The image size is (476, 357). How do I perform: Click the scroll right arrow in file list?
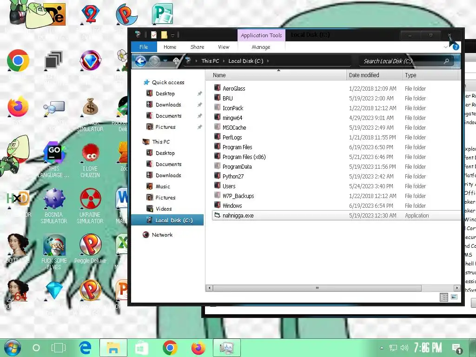tap(457, 288)
